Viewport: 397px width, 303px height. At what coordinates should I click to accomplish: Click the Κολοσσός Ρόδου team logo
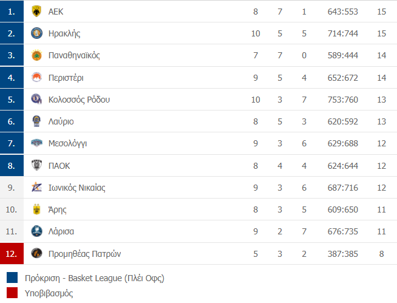click(x=36, y=99)
